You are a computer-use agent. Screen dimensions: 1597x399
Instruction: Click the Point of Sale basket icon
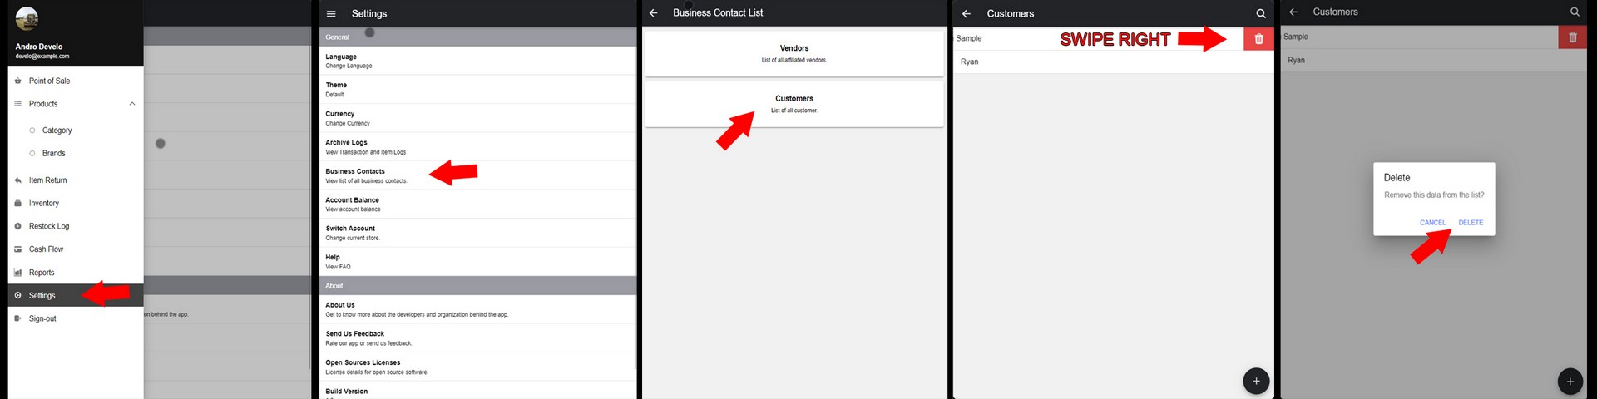(x=18, y=81)
